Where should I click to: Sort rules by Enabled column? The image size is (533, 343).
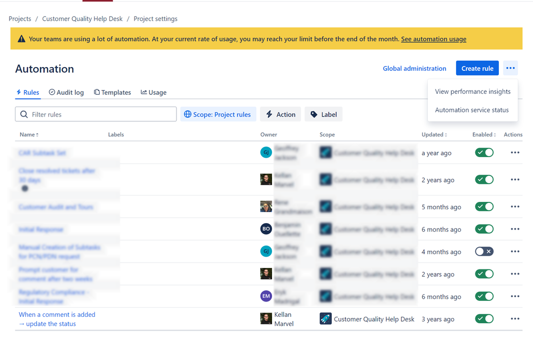click(x=484, y=135)
